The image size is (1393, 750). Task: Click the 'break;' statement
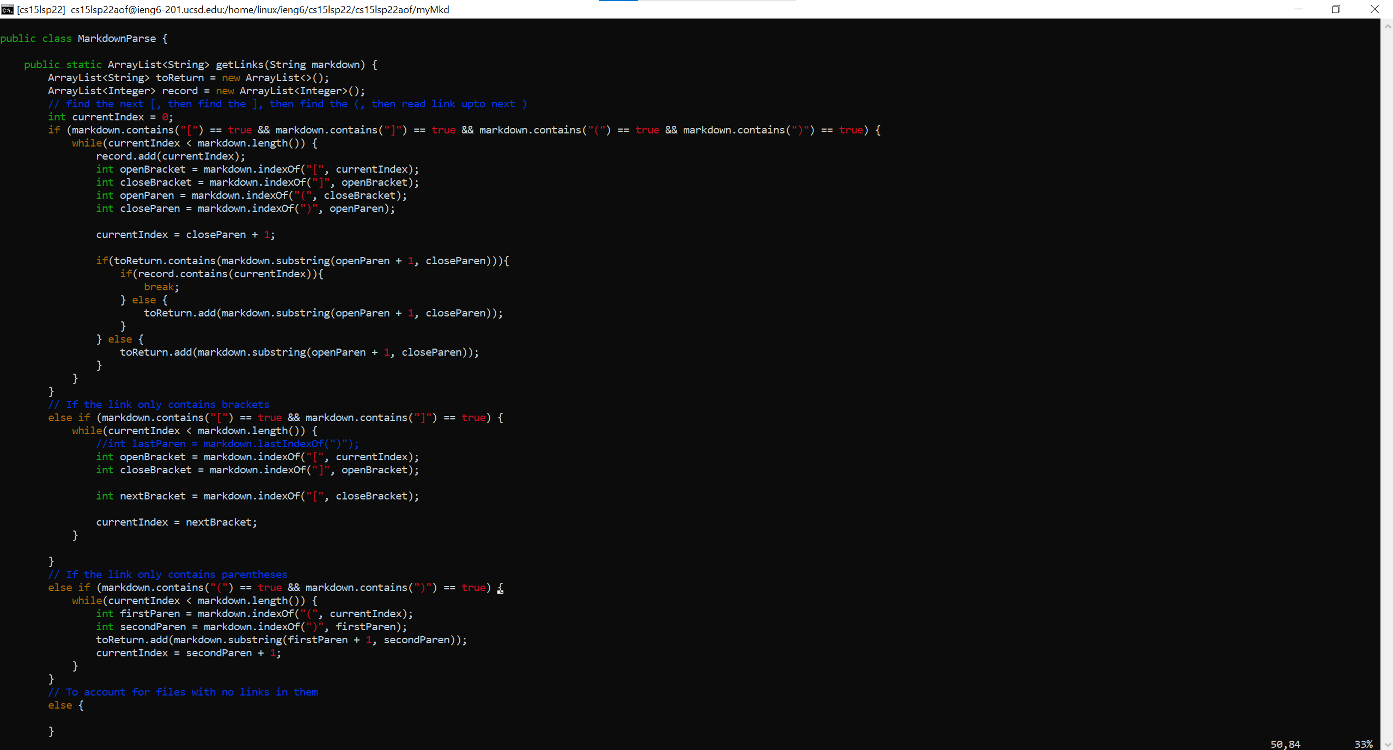tap(161, 287)
